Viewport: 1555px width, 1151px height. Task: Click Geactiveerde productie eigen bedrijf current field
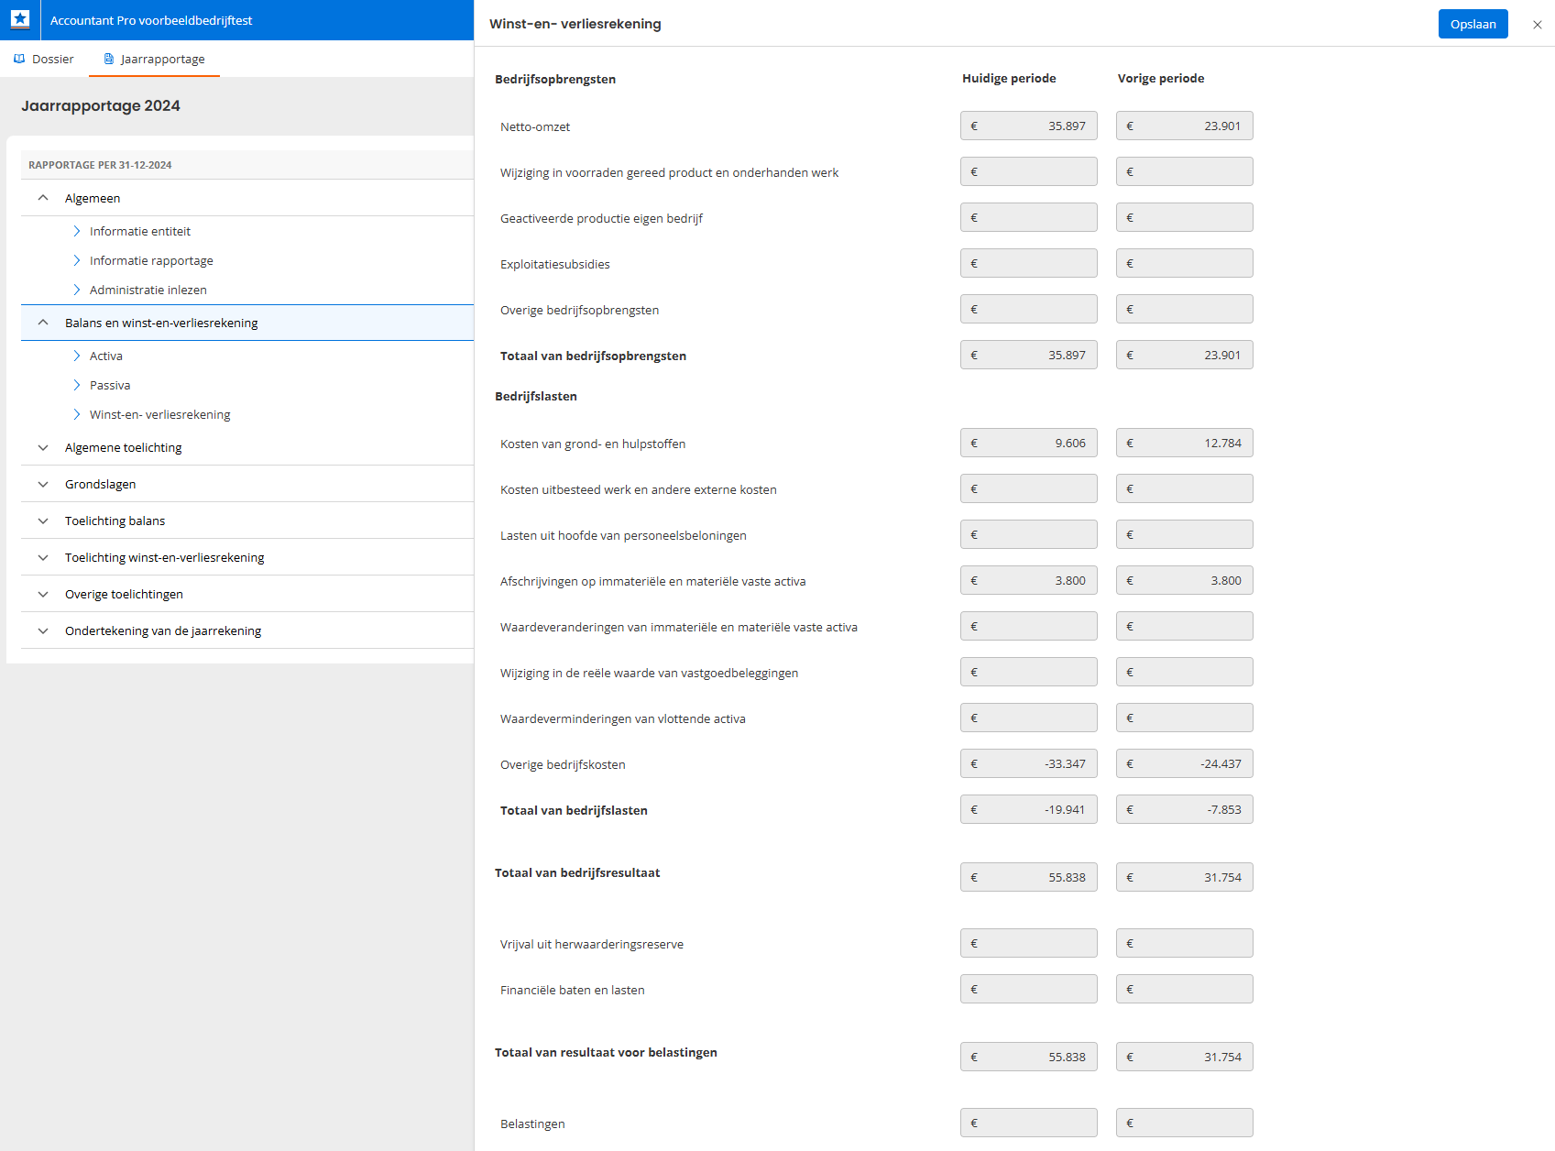1029,217
